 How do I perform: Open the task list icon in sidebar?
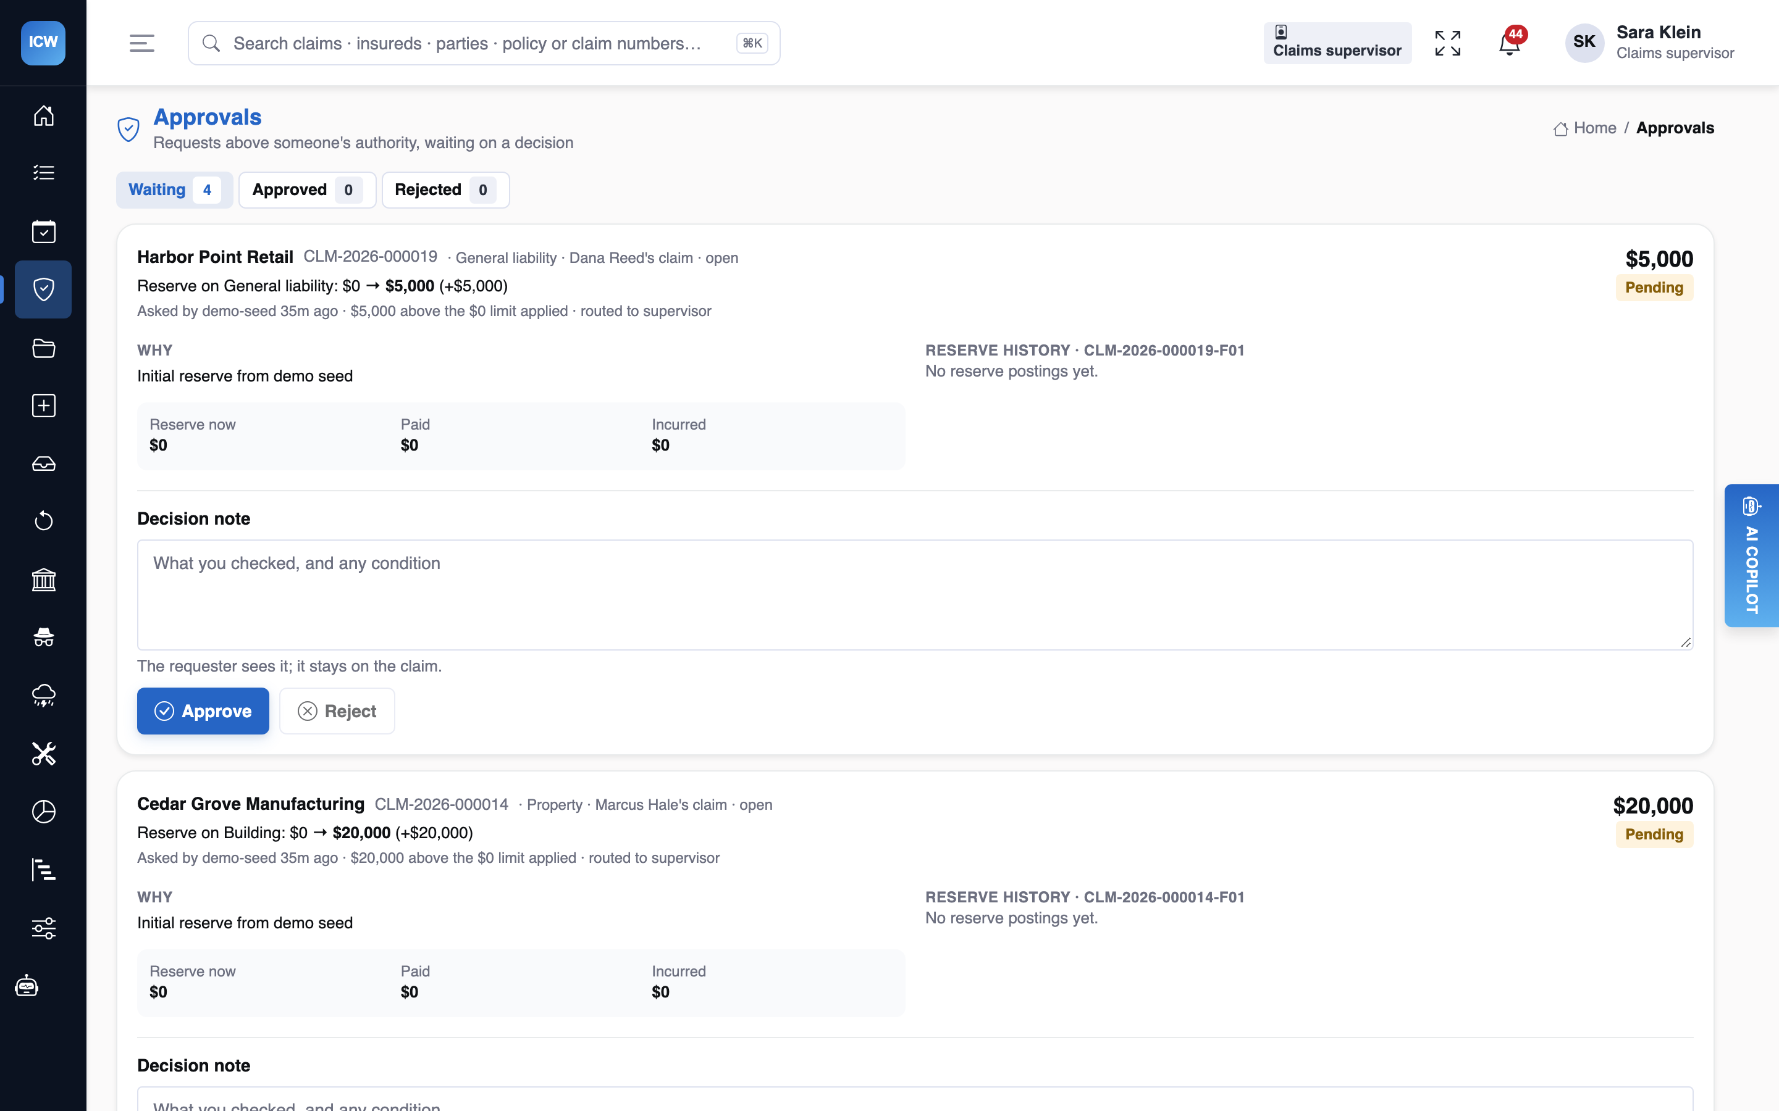[43, 173]
